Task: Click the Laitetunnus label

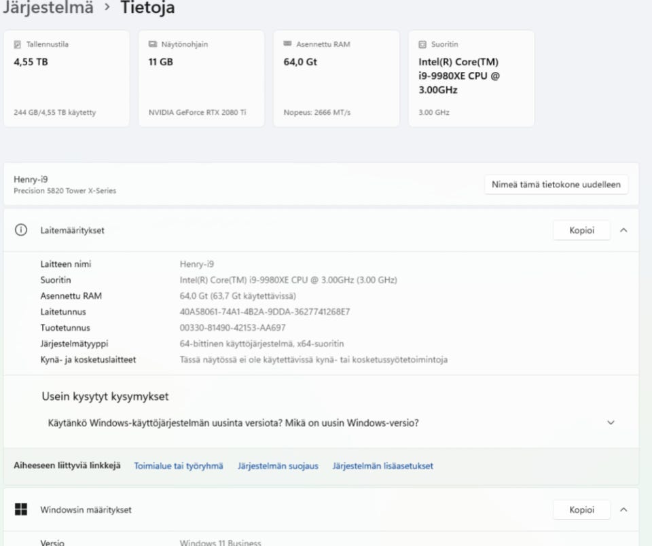Action: [63, 312]
